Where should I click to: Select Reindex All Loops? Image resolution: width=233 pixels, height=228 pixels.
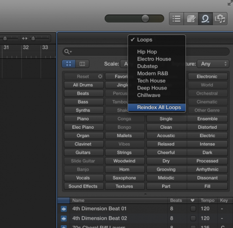click(x=157, y=107)
